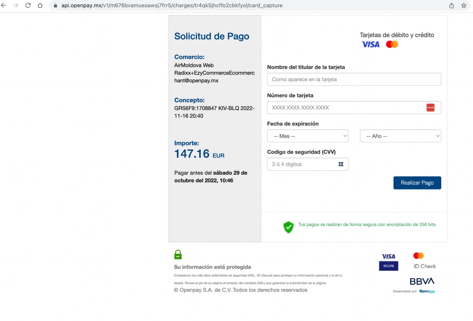The width and height of the screenshot is (473, 321).
Task: Click the Fecha de expiración label
Action: point(293,124)
